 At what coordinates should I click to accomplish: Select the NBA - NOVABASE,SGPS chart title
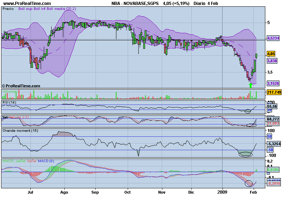135,4
